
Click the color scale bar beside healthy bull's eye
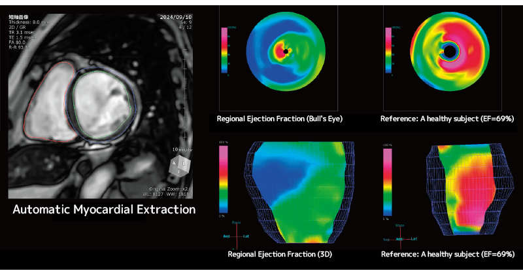tap(389, 52)
